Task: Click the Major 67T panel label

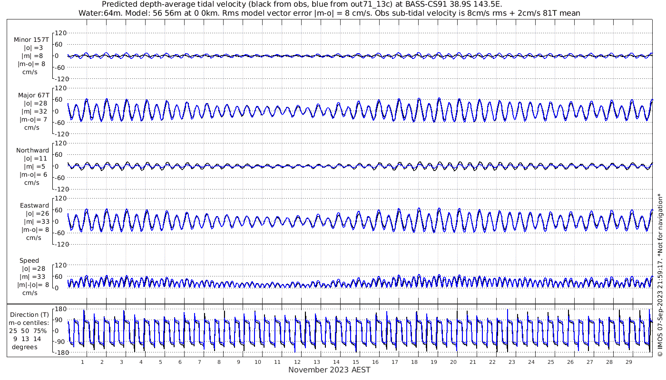Action: [x=33, y=95]
